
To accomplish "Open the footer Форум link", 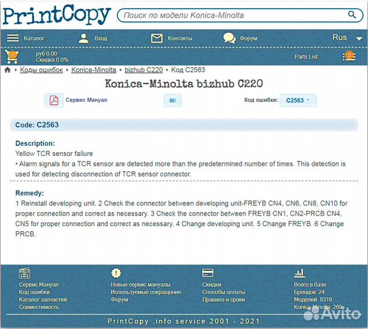I will 119,300.
